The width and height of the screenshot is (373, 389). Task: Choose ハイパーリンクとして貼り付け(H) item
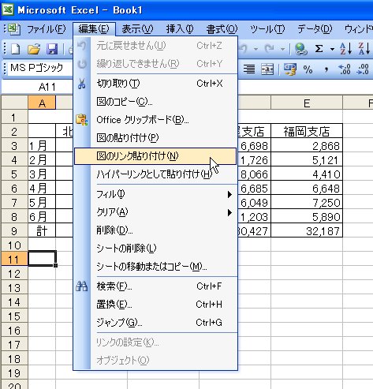[x=155, y=174]
